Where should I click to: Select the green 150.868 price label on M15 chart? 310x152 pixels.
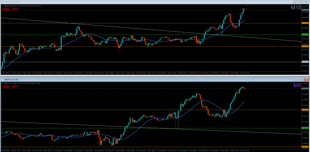pyautogui.click(x=305, y=35)
